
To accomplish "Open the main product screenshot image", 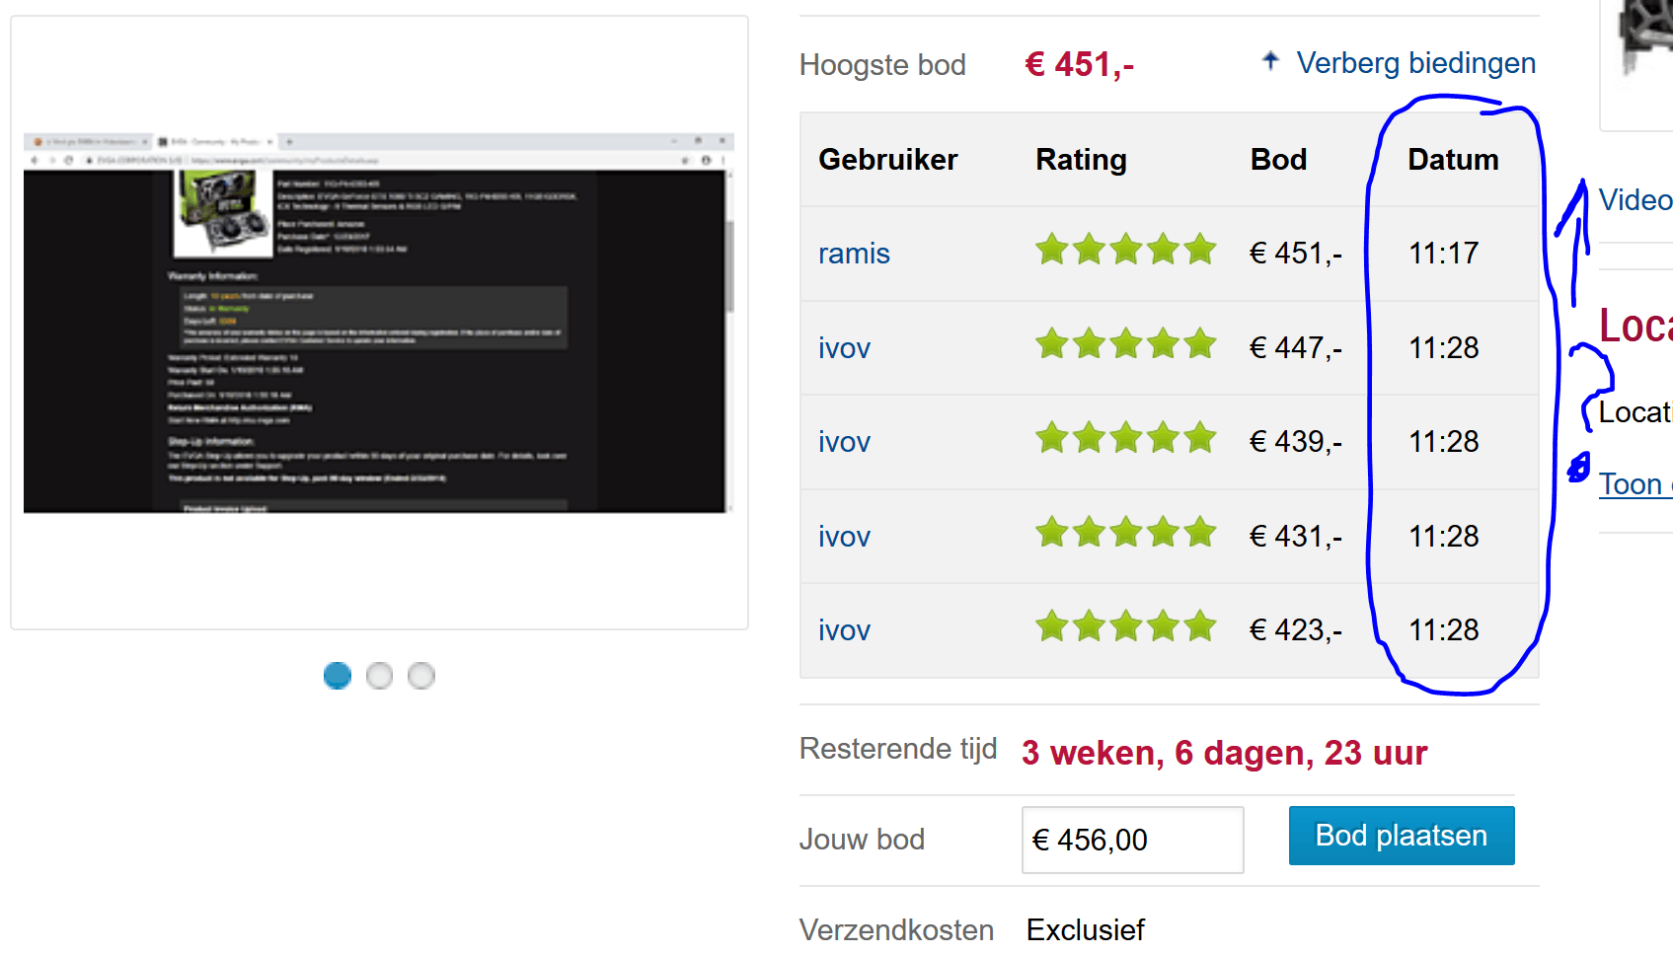I will click(379, 323).
